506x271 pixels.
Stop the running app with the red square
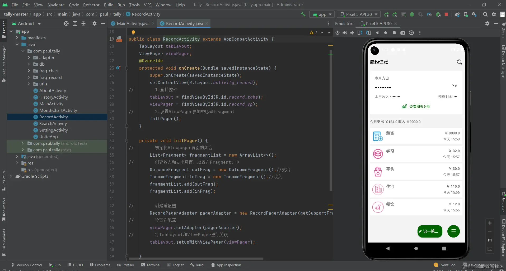pyautogui.click(x=446, y=14)
